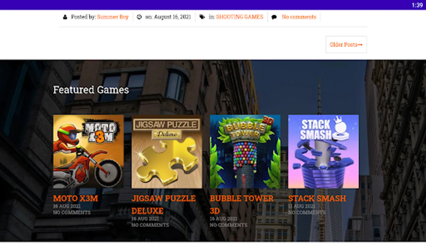The height and width of the screenshot is (249, 426).
Task: Open the SHOOTING GAMES category link
Action: (239, 17)
